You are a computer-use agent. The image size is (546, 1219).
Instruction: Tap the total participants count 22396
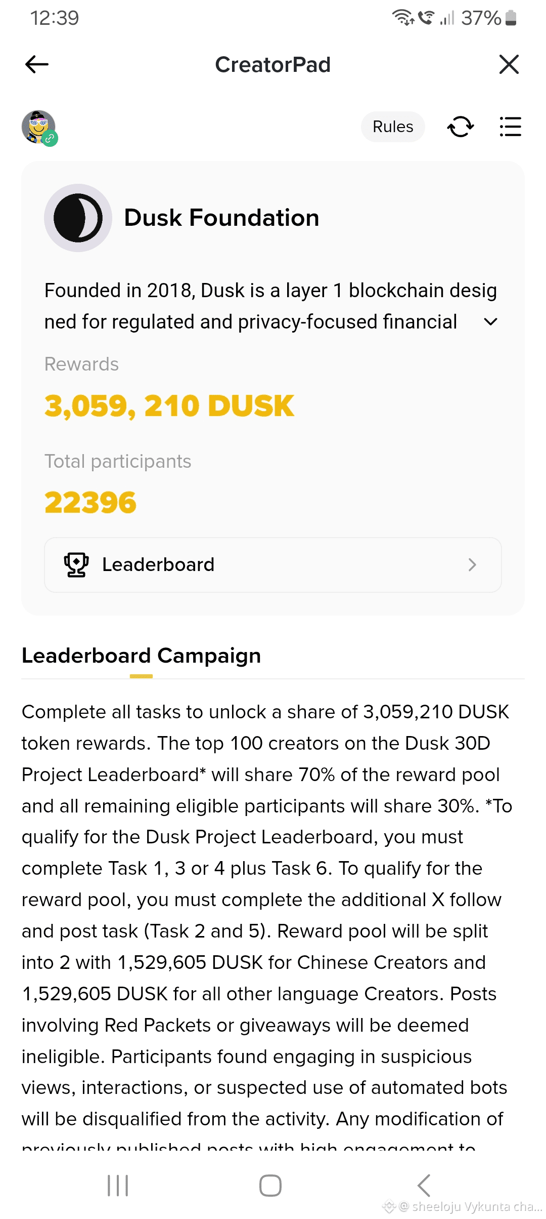90,503
